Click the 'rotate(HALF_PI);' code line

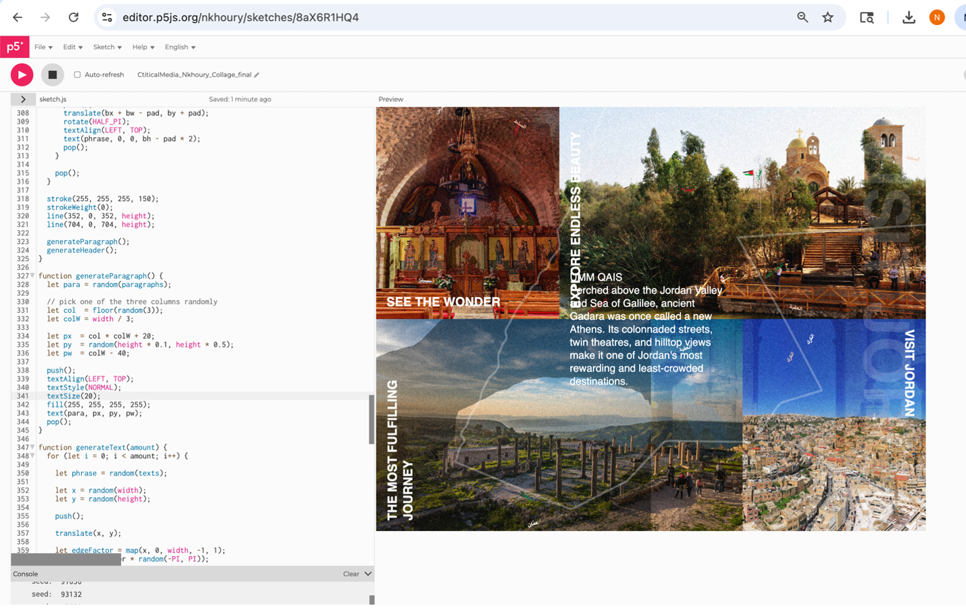(x=96, y=122)
